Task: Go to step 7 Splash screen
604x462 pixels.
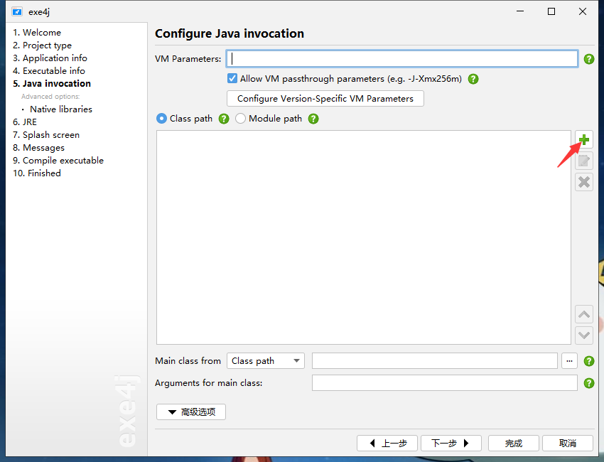Action: pyautogui.click(x=46, y=135)
